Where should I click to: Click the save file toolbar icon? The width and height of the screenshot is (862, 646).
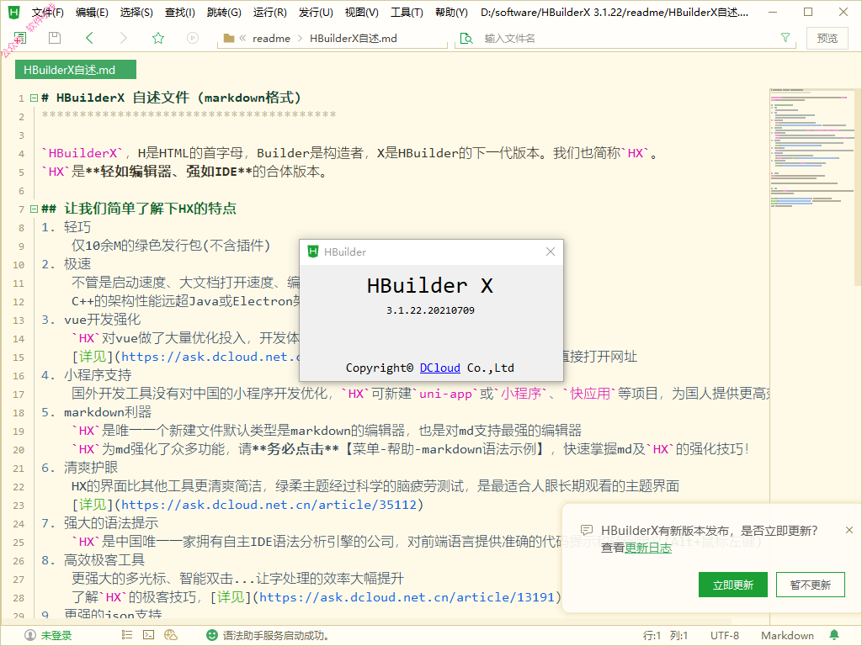55,38
